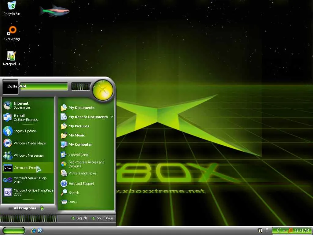Launch Supermium Internet browser from Start menu
This screenshot has height=235, width=313.
tap(28, 105)
